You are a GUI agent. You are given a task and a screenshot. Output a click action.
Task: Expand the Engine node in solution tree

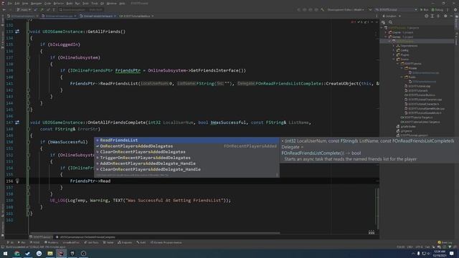click(x=387, y=32)
